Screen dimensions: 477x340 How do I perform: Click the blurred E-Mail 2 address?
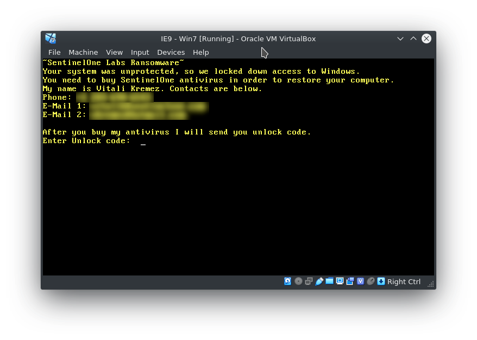[139, 115]
